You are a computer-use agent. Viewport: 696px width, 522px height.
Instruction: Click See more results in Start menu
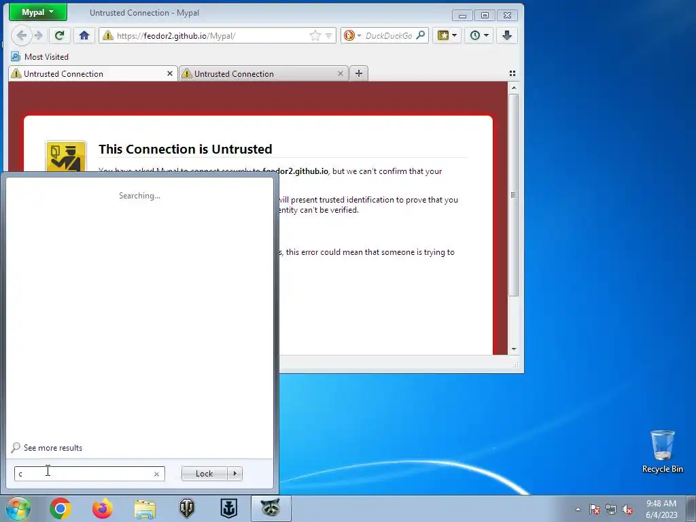coord(47,447)
